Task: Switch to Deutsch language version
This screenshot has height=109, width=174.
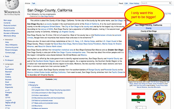Action: tap(8, 80)
